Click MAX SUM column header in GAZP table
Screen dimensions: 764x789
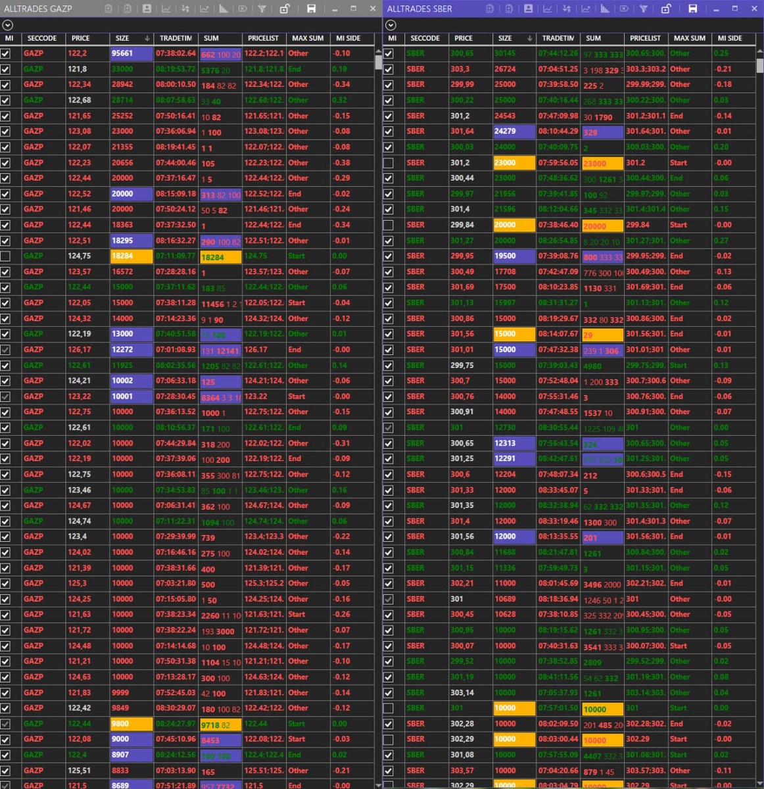tap(307, 38)
